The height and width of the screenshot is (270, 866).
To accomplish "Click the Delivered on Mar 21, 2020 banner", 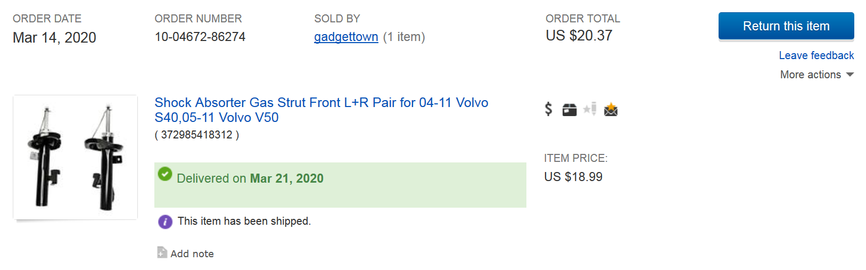I will click(340, 184).
